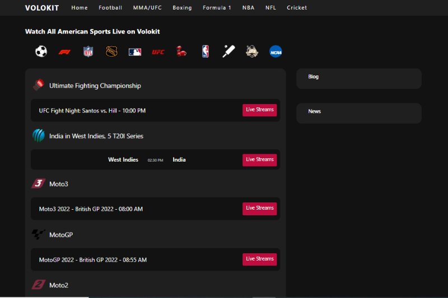This screenshot has width=448, height=298.
Task: Click the India in West Indies series icon
Action: point(39,135)
